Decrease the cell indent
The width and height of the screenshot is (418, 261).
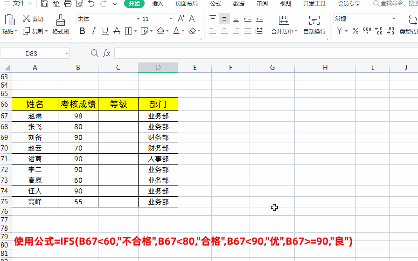click(x=248, y=19)
